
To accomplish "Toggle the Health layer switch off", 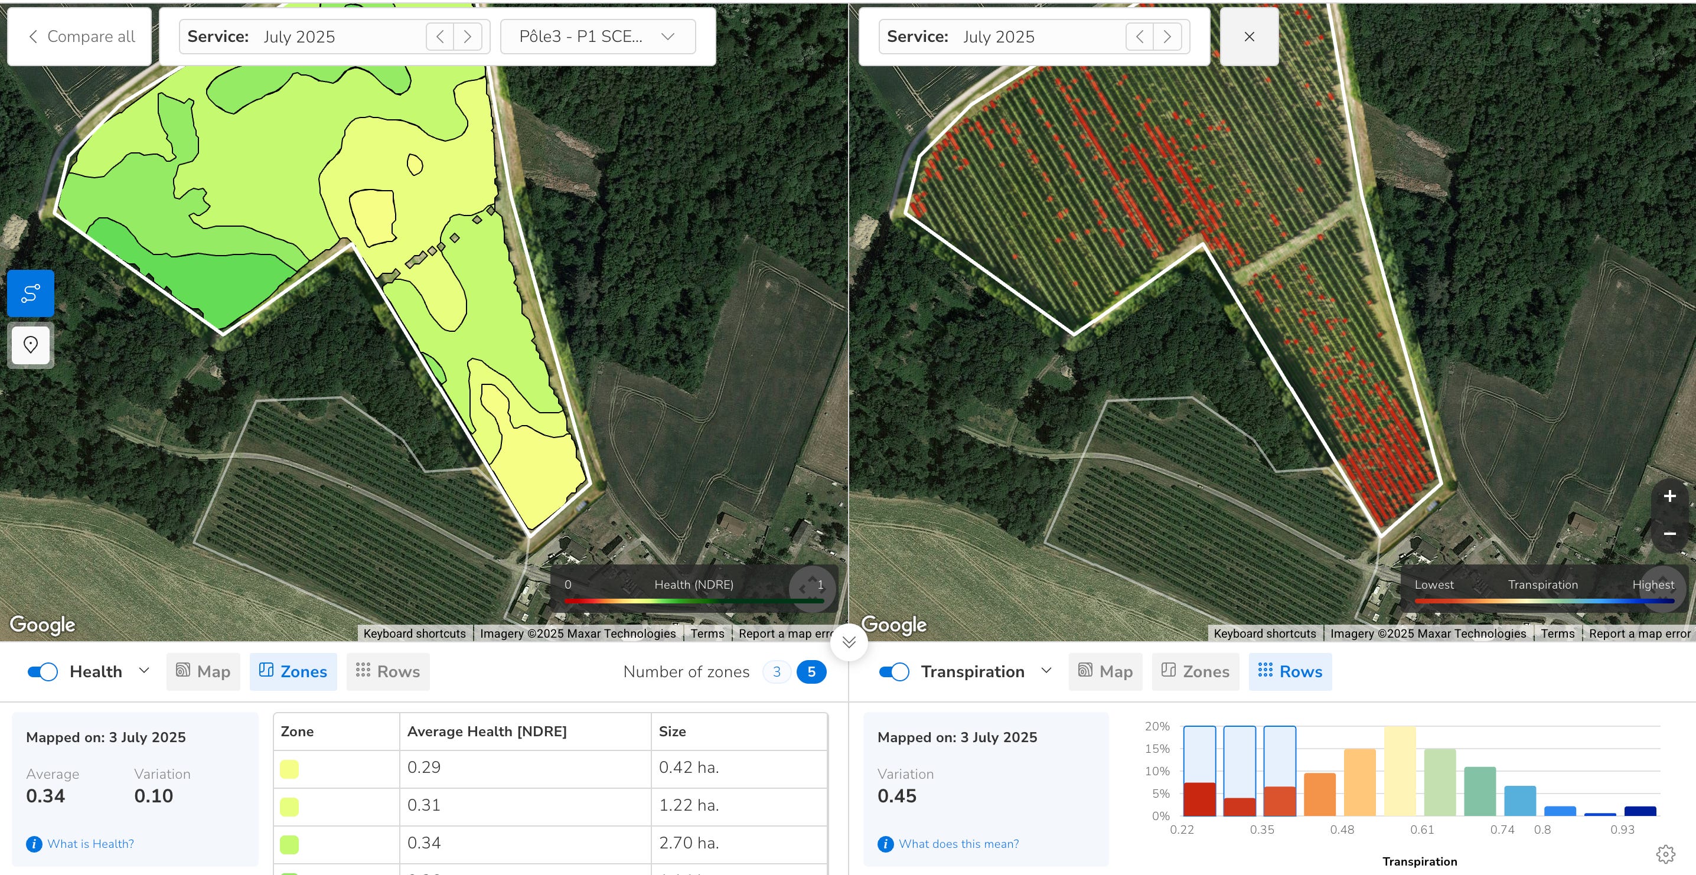I will [43, 671].
